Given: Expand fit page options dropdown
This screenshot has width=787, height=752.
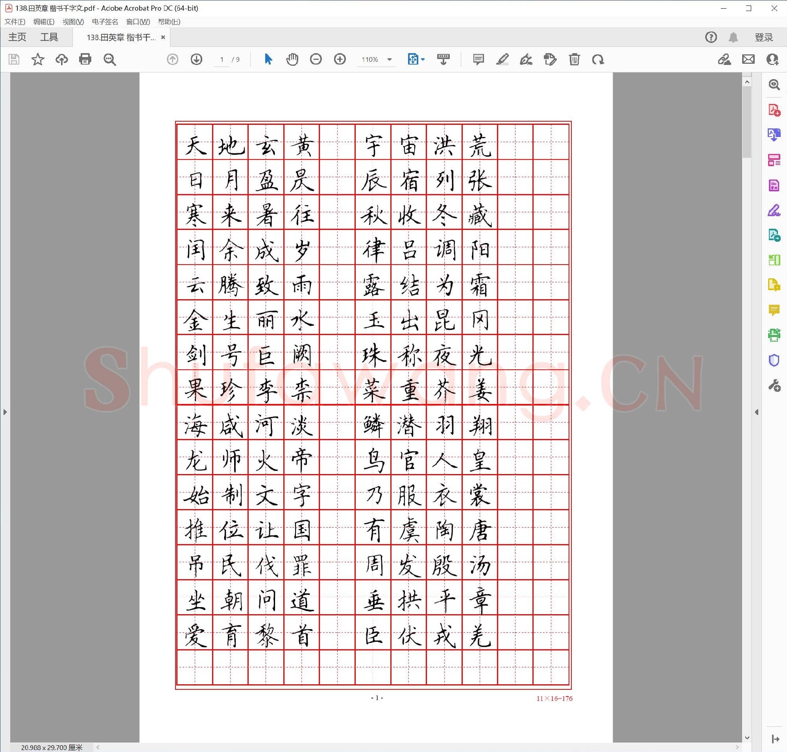Looking at the screenshot, I should (x=423, y=59).
